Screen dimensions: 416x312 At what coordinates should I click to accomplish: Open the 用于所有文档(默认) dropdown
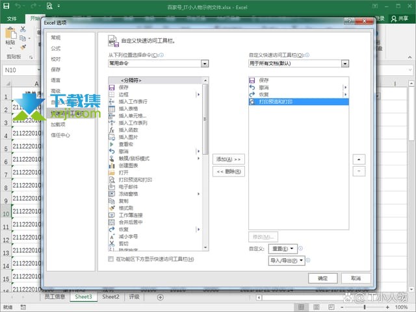click(x=345, y=64)
